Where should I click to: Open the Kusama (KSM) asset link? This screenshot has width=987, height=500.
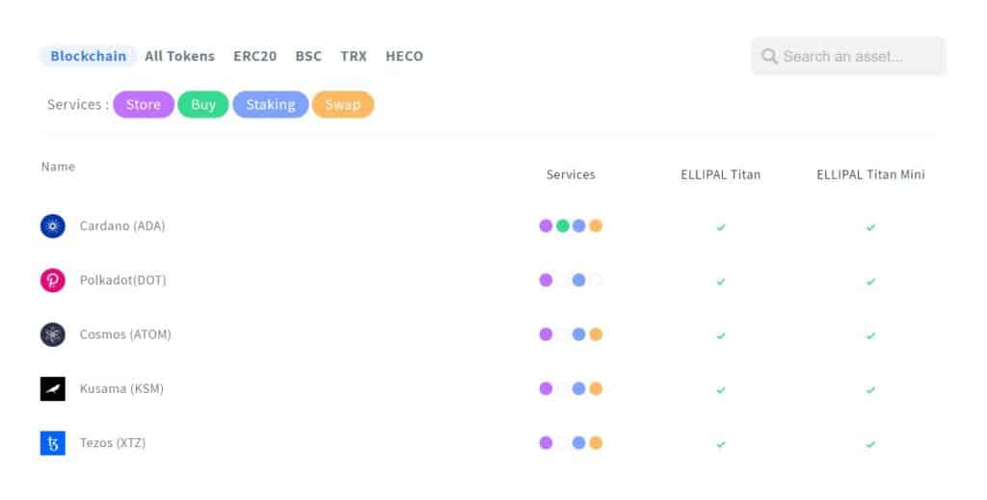click(121, 388)
